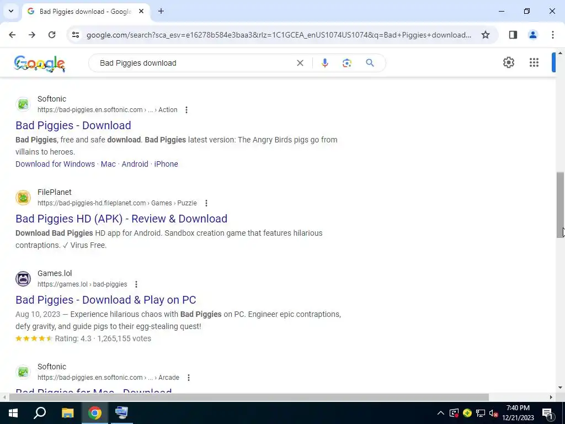Open Bad Piggies - Download & Play on PC
Image resolution: width=565 pixels, height=424 pixels.
point(105,300)
